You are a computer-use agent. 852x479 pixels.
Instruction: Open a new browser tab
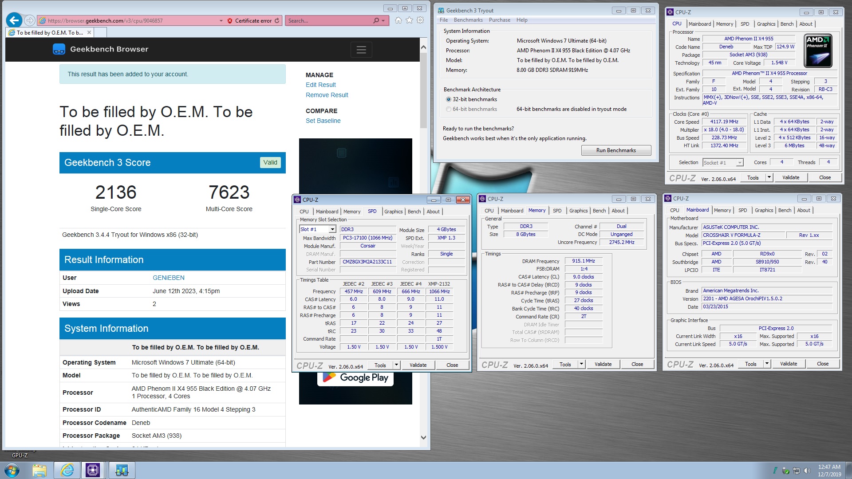[101, 32]
